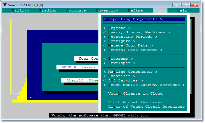Image resolution: width=205 pixels, height=123 pixels.
Task: Click the Vouch logo icon in title bar
Action: coord(5,5)
